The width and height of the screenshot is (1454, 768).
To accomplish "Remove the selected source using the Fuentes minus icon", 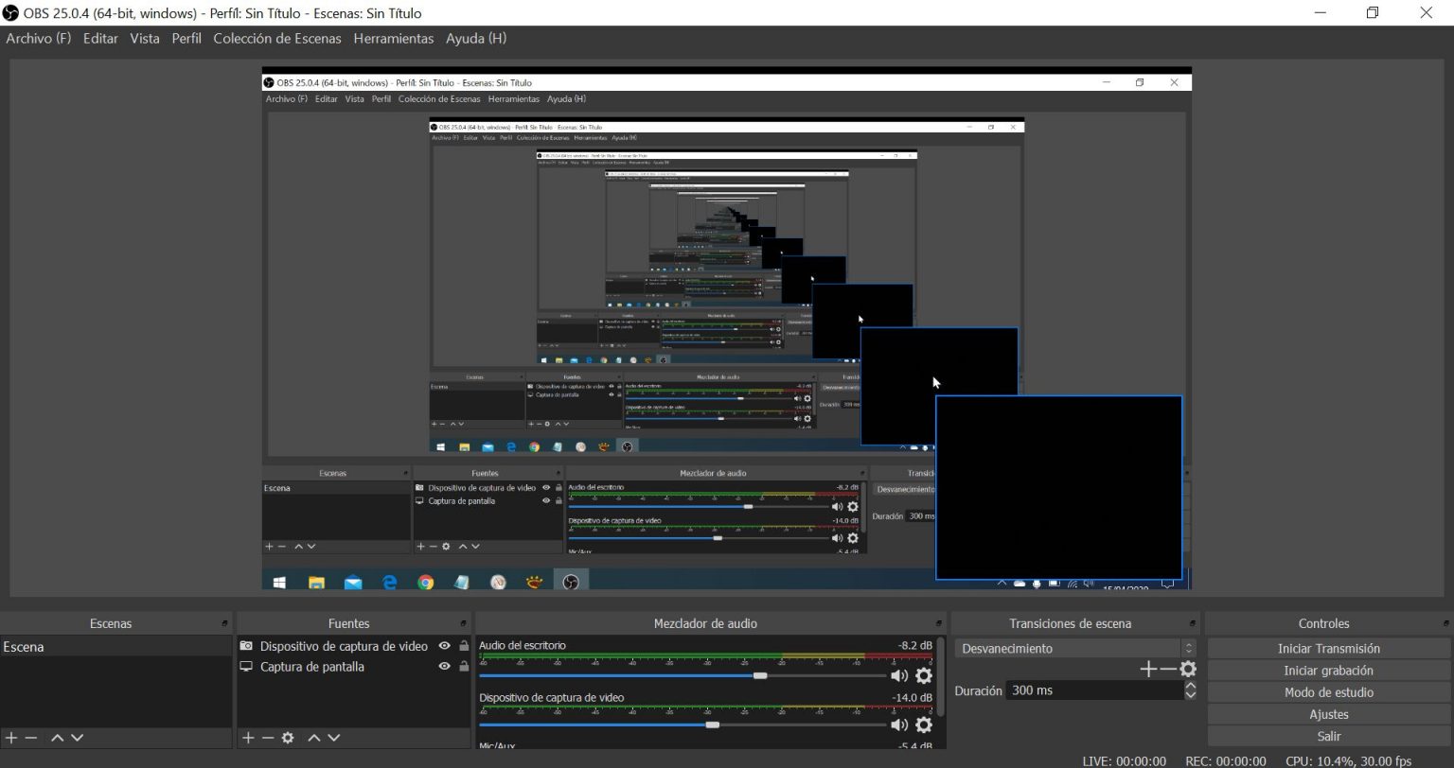I will tap(268, 738).
